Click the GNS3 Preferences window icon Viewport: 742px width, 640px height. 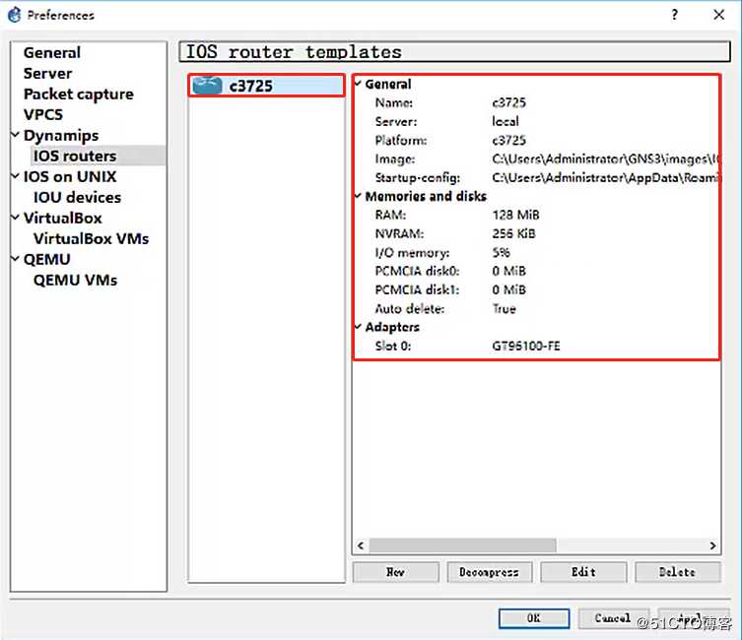click(x=15, y=15)
